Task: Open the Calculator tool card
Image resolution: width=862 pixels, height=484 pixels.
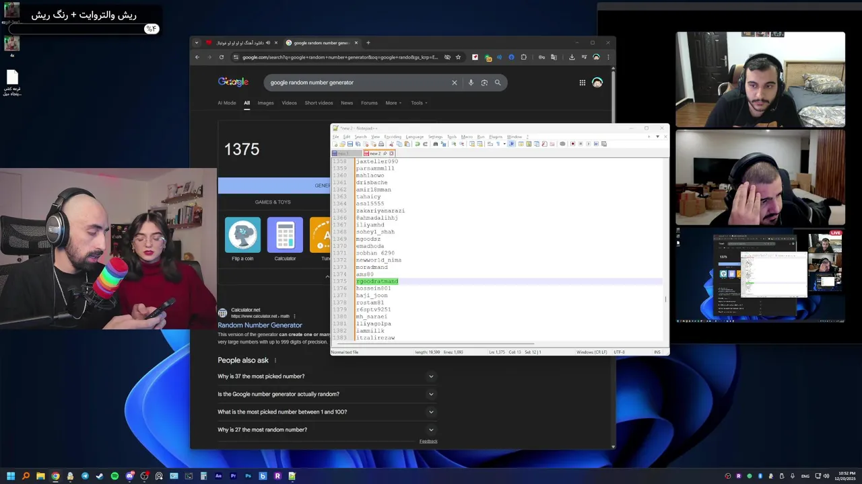Action: click(285, 239)
